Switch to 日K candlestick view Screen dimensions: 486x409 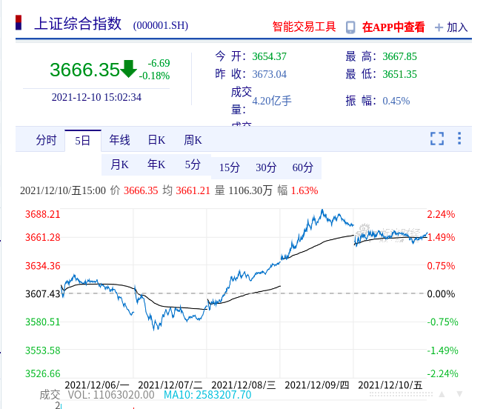click(156, 140)
